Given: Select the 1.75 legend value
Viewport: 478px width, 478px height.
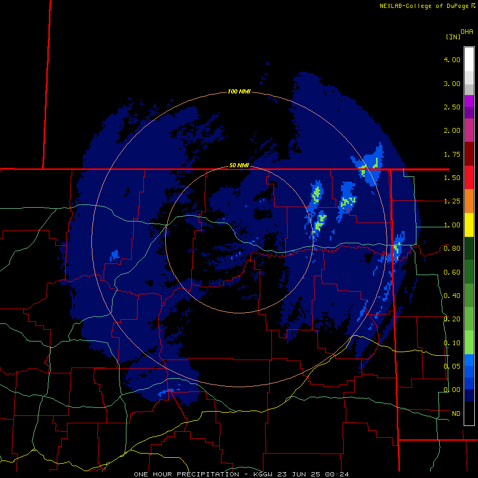Looking at the screenshot, I should point(452,154).
